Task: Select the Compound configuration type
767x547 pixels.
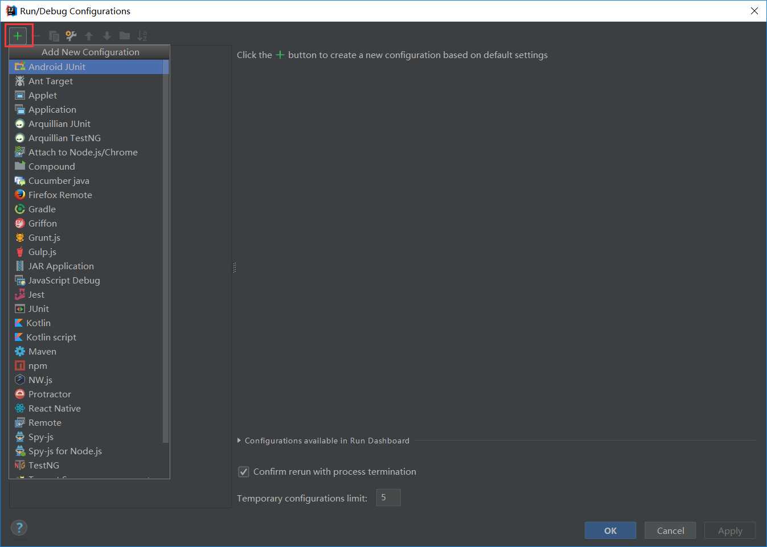Action: (86, 166)
